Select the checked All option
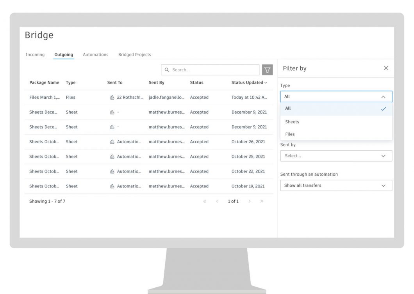This screenshot has width=414, height=294. [336, 109]
